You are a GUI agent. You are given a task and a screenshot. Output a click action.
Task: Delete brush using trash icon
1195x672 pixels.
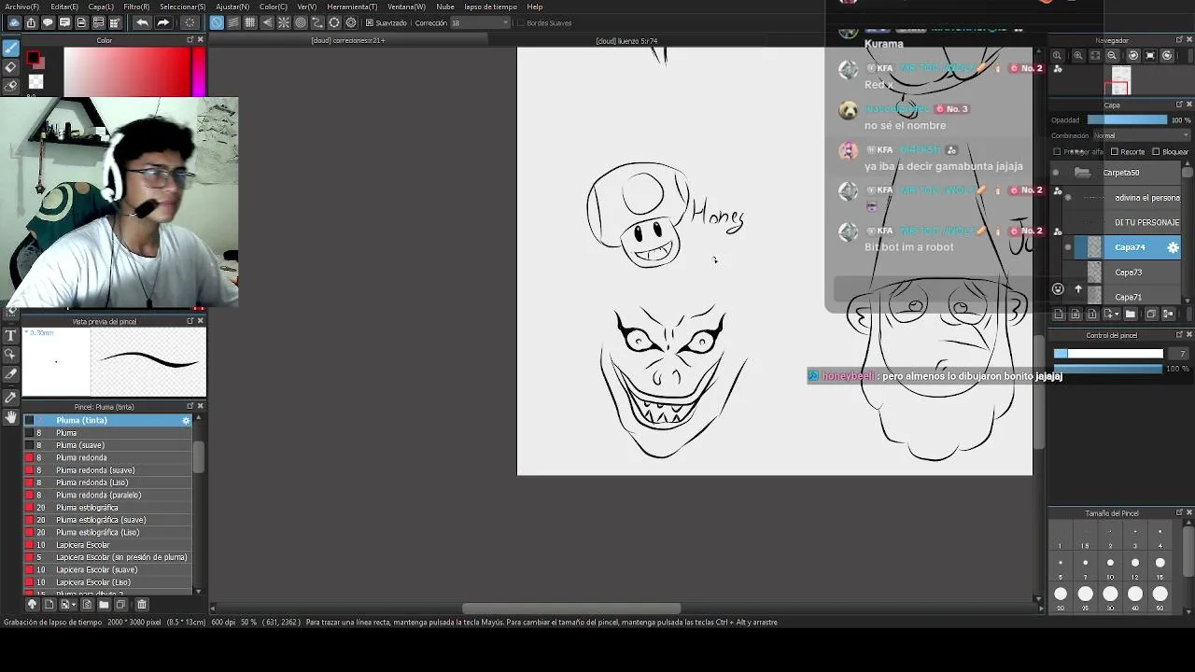tap(142, 605)
